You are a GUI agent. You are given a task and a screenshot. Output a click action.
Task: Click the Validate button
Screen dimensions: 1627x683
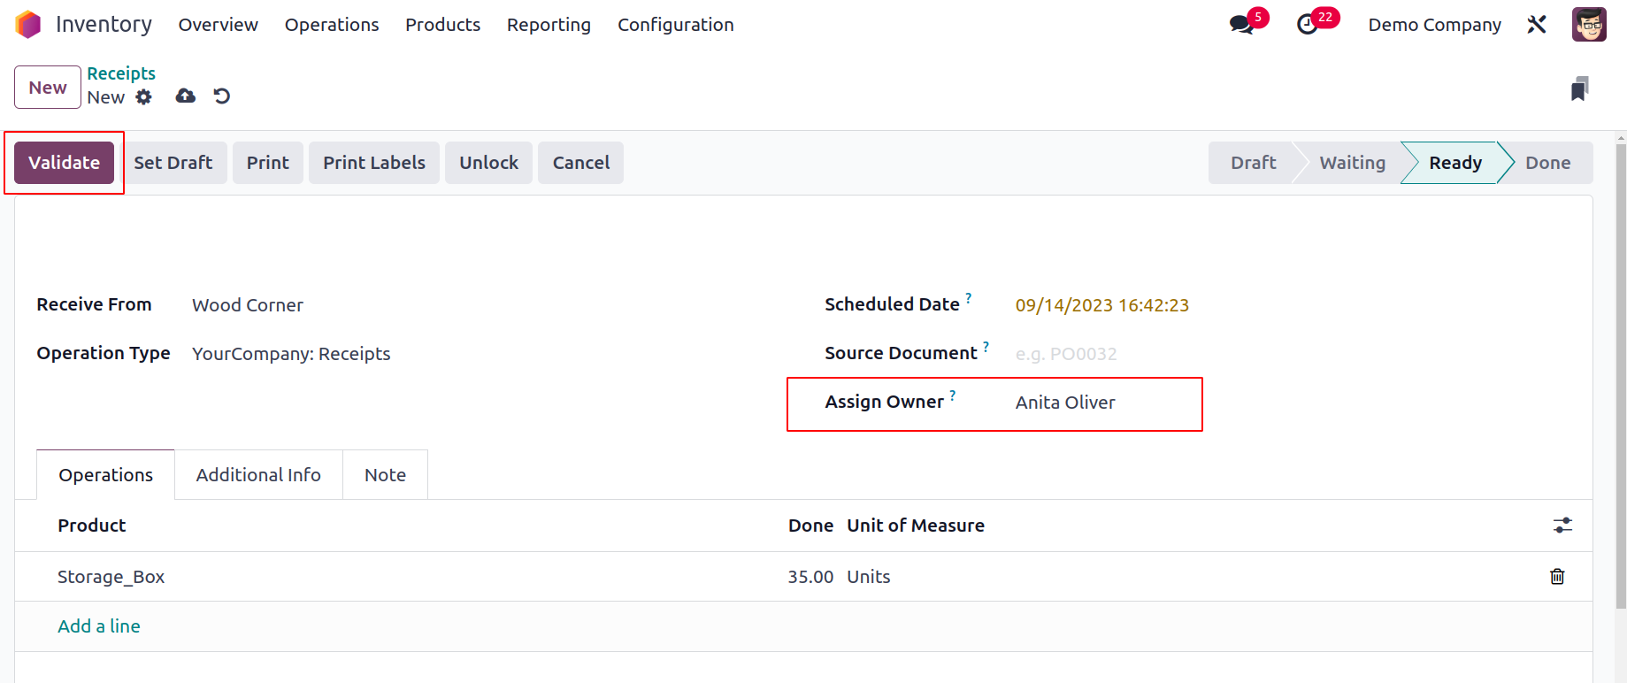point(64,163)
